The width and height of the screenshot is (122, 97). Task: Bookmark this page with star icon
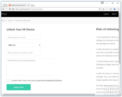coord(100,9)
